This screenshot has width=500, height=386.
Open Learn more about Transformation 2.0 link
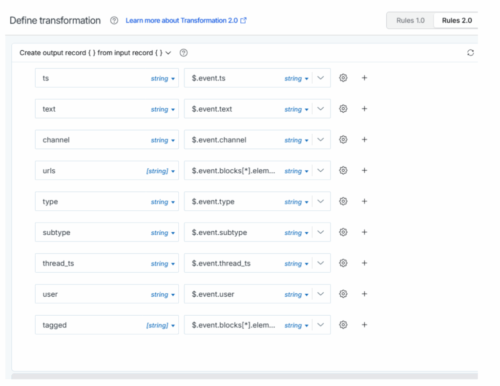coord(186,20)
